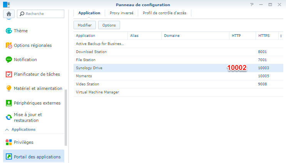Collapse the Applications section
Screen dimensions: 286x163
pos(7,130)
